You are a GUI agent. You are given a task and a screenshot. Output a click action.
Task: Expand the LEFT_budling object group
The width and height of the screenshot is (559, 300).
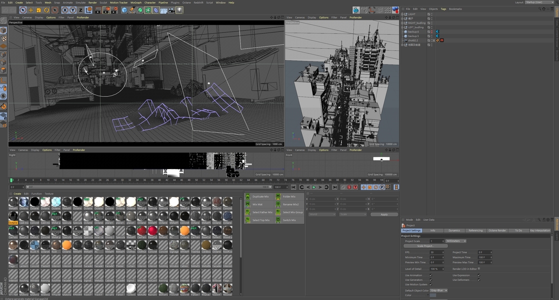402,27
